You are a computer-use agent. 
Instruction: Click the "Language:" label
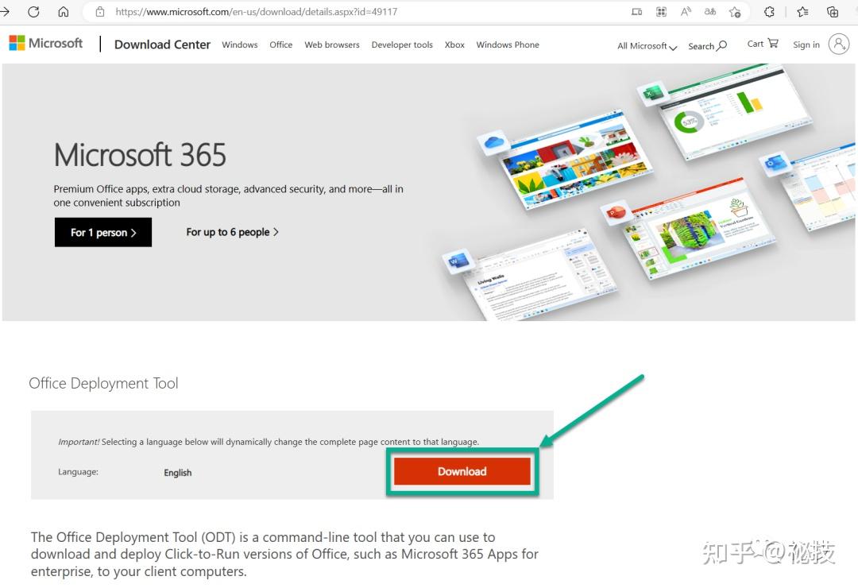(x=78, y=471)
